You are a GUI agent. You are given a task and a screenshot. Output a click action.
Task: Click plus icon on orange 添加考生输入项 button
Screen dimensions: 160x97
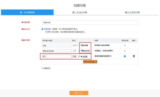[x=85, y=62]
